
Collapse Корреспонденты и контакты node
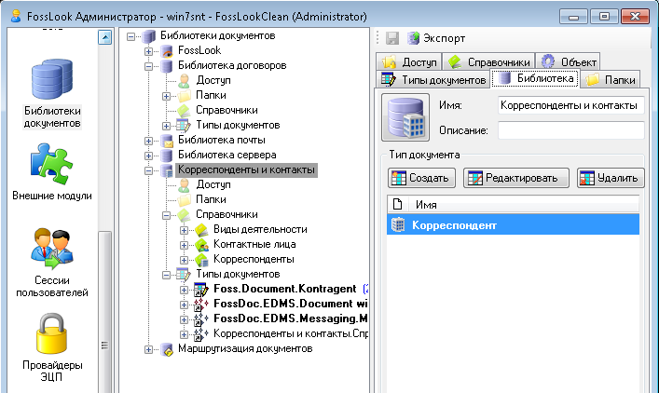149,170
